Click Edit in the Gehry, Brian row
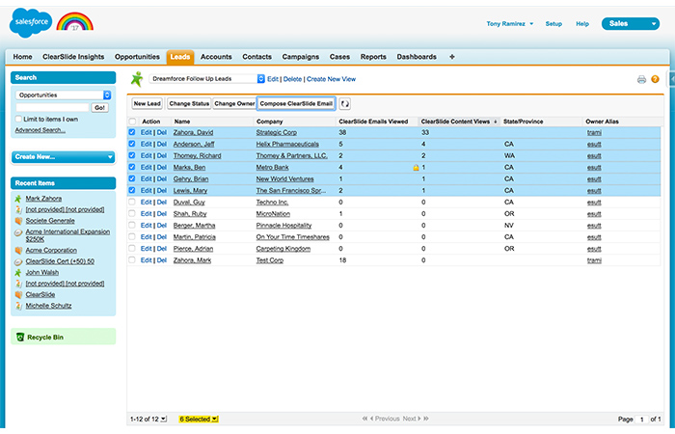The width and height of the screenshot is (675, 434). [x=146, y=179]
